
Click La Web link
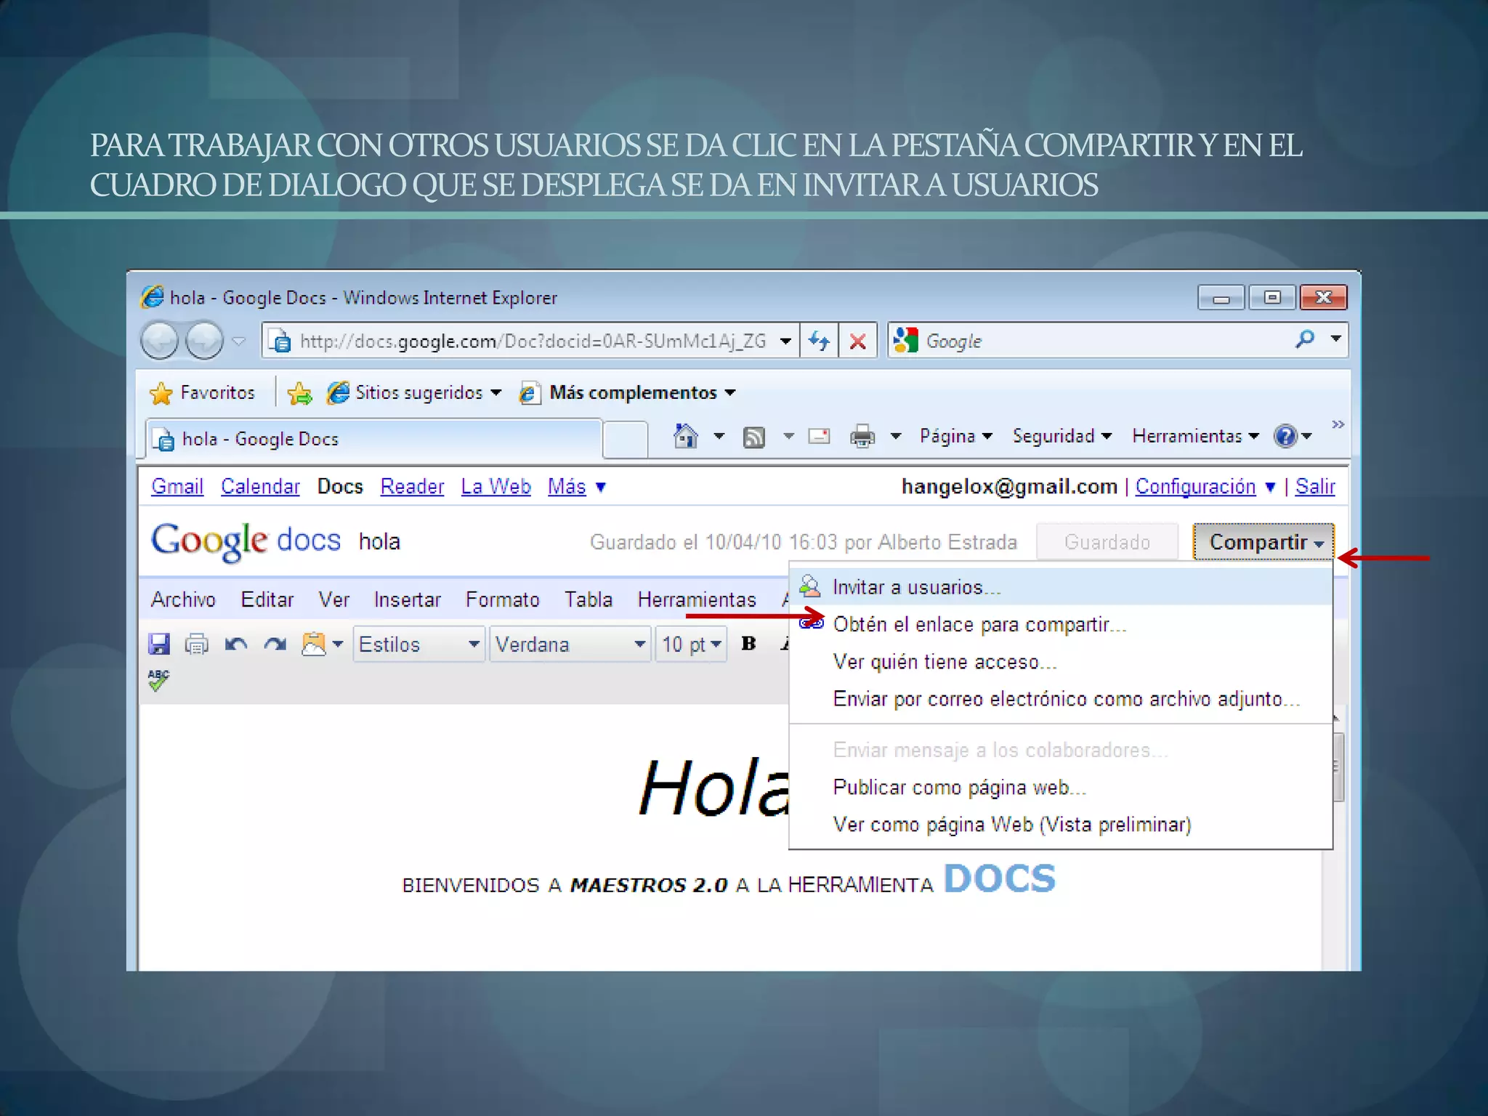[496, 487]
